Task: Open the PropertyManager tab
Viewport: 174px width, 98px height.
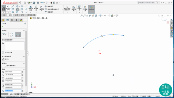Action: click(8, 20)
